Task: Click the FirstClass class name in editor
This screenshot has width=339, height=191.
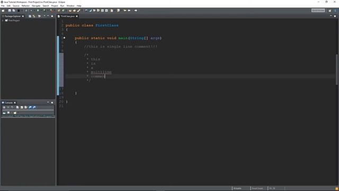Action: [x=107, y=25]
